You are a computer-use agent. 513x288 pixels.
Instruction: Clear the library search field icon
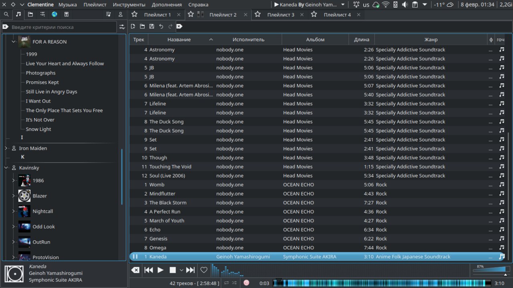[6, 27]
